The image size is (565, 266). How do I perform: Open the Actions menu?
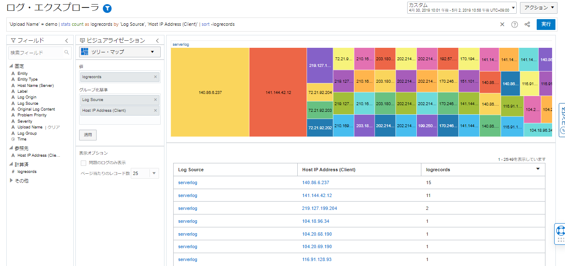click(538, 7)
